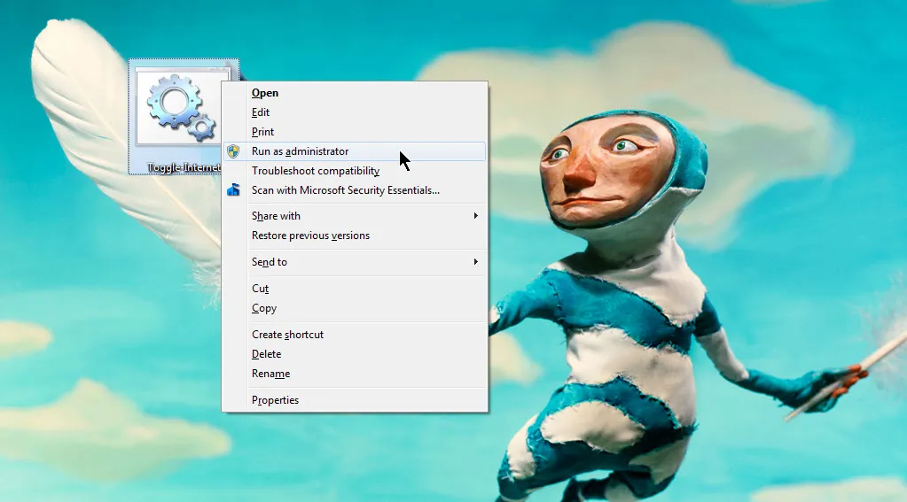Select the Run as administrator text
Image resolution: width=907 pixels, height=502 pixels.
click(x=300, y=151)
